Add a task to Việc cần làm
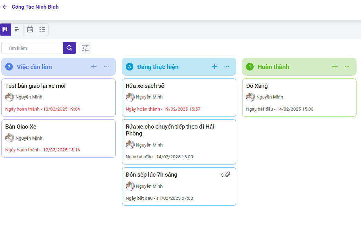361x225 pixels. tap(94, 66)
